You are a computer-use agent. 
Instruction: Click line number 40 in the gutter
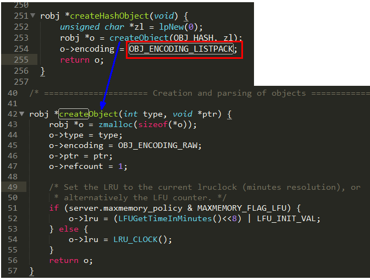[x=13, y=93]
